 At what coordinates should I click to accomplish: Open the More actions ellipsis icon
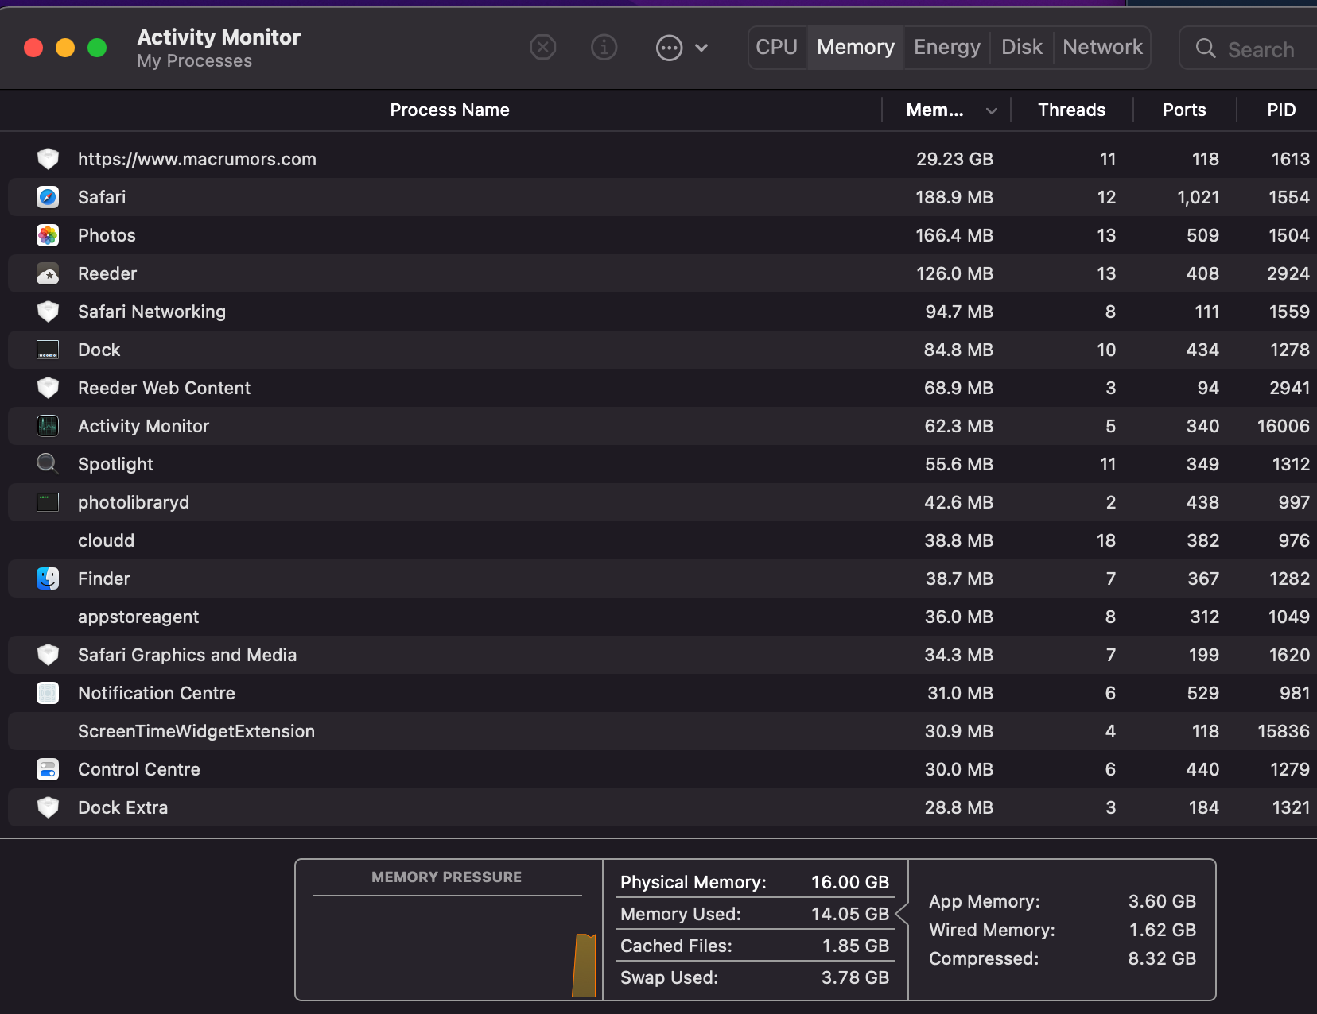[x=669, y=48]
